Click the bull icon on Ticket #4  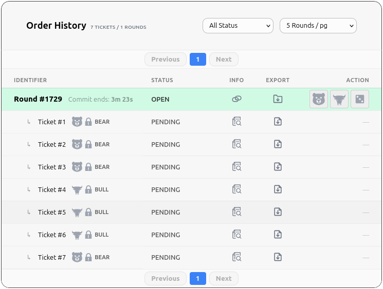coord(77,190)
